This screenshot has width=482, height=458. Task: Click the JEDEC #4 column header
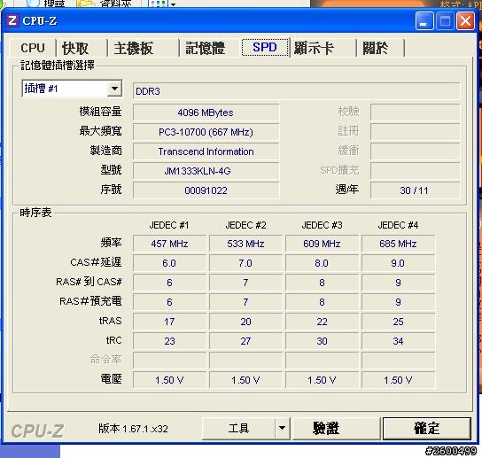pyautogui.click(x=398, y=225)
